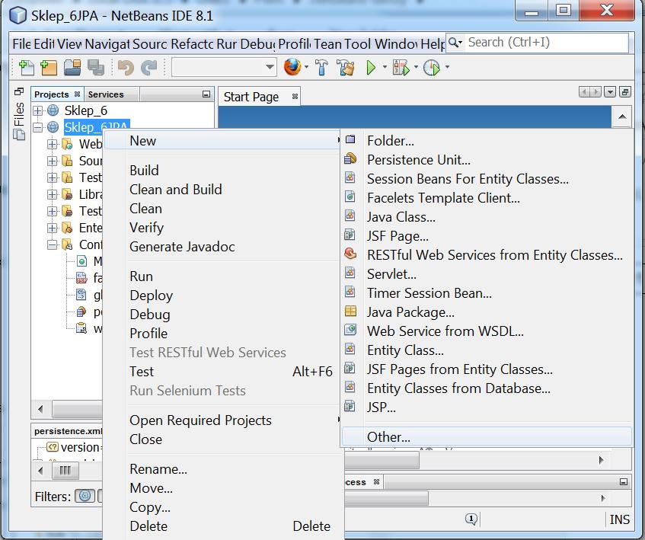This screenshot has width=645, height=540.
Task: Click the green Run Project icon
Action: (x=371, y=68)
